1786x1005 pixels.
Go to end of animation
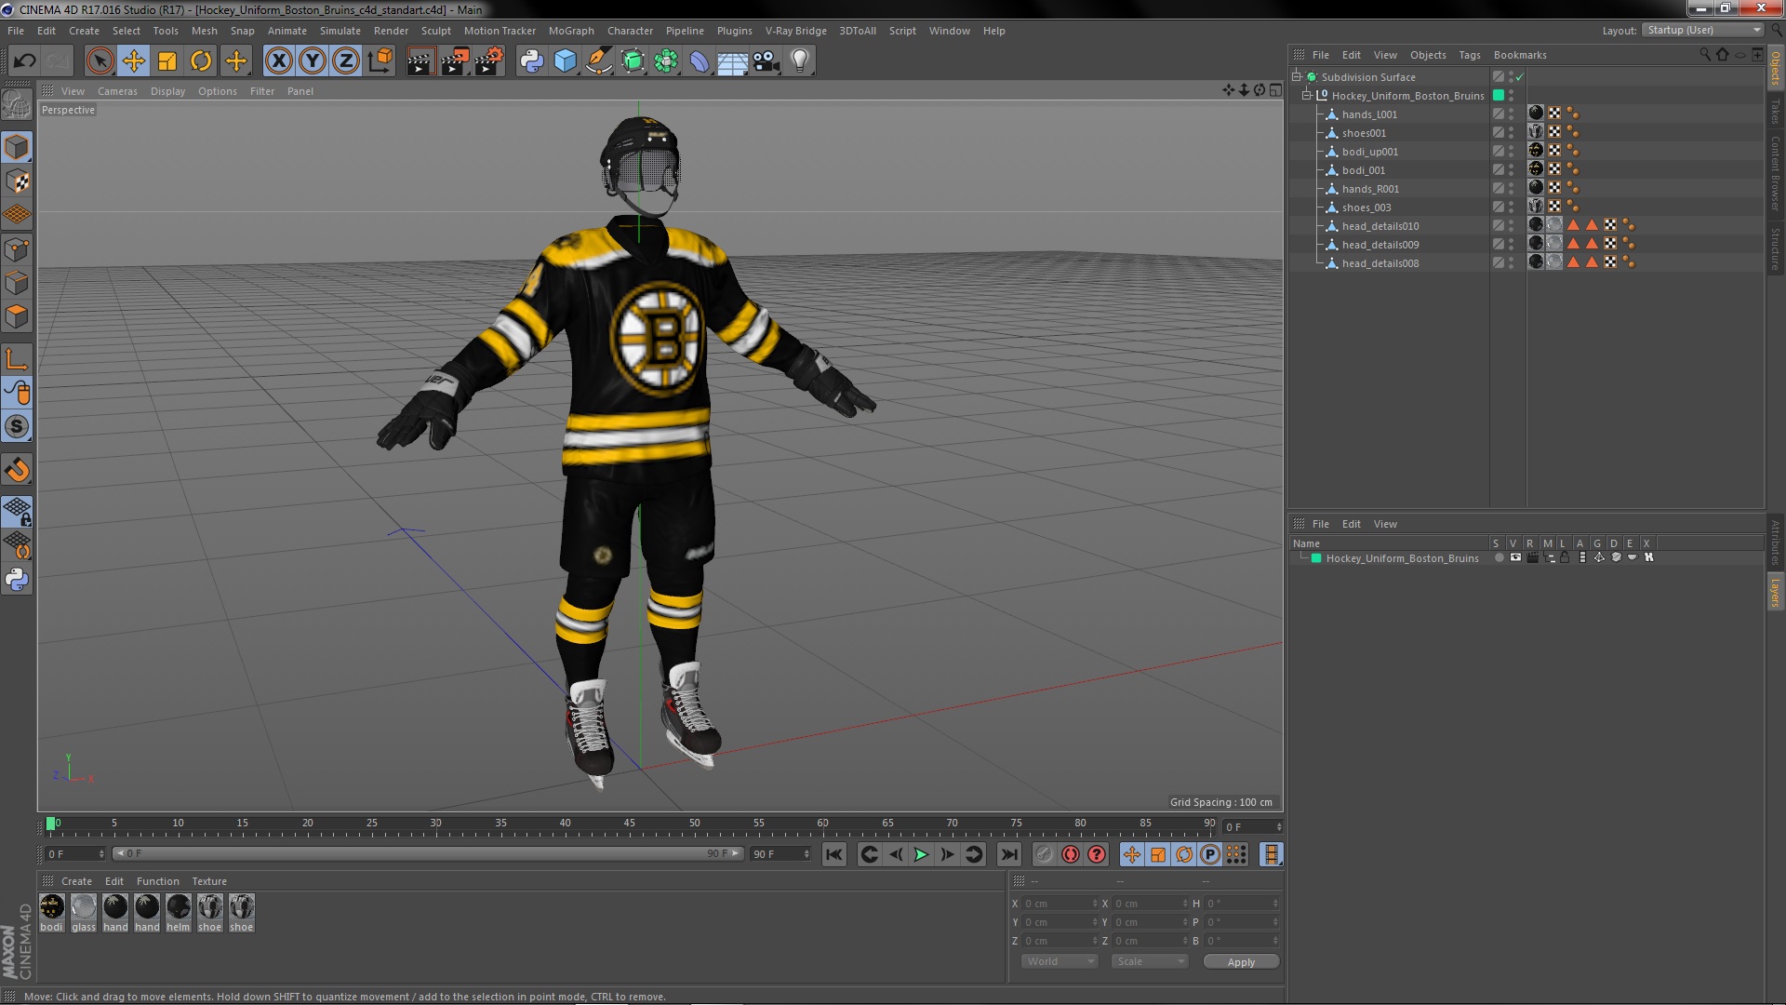[1008, 854]
